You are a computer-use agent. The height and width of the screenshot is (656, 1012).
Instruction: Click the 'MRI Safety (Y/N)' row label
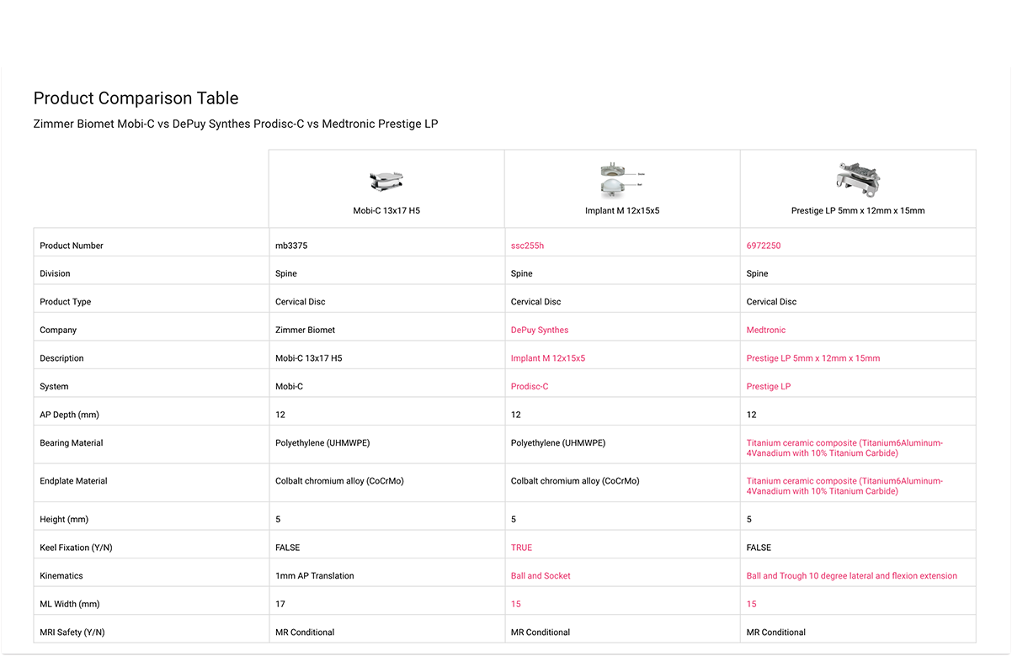coord(72,632)
